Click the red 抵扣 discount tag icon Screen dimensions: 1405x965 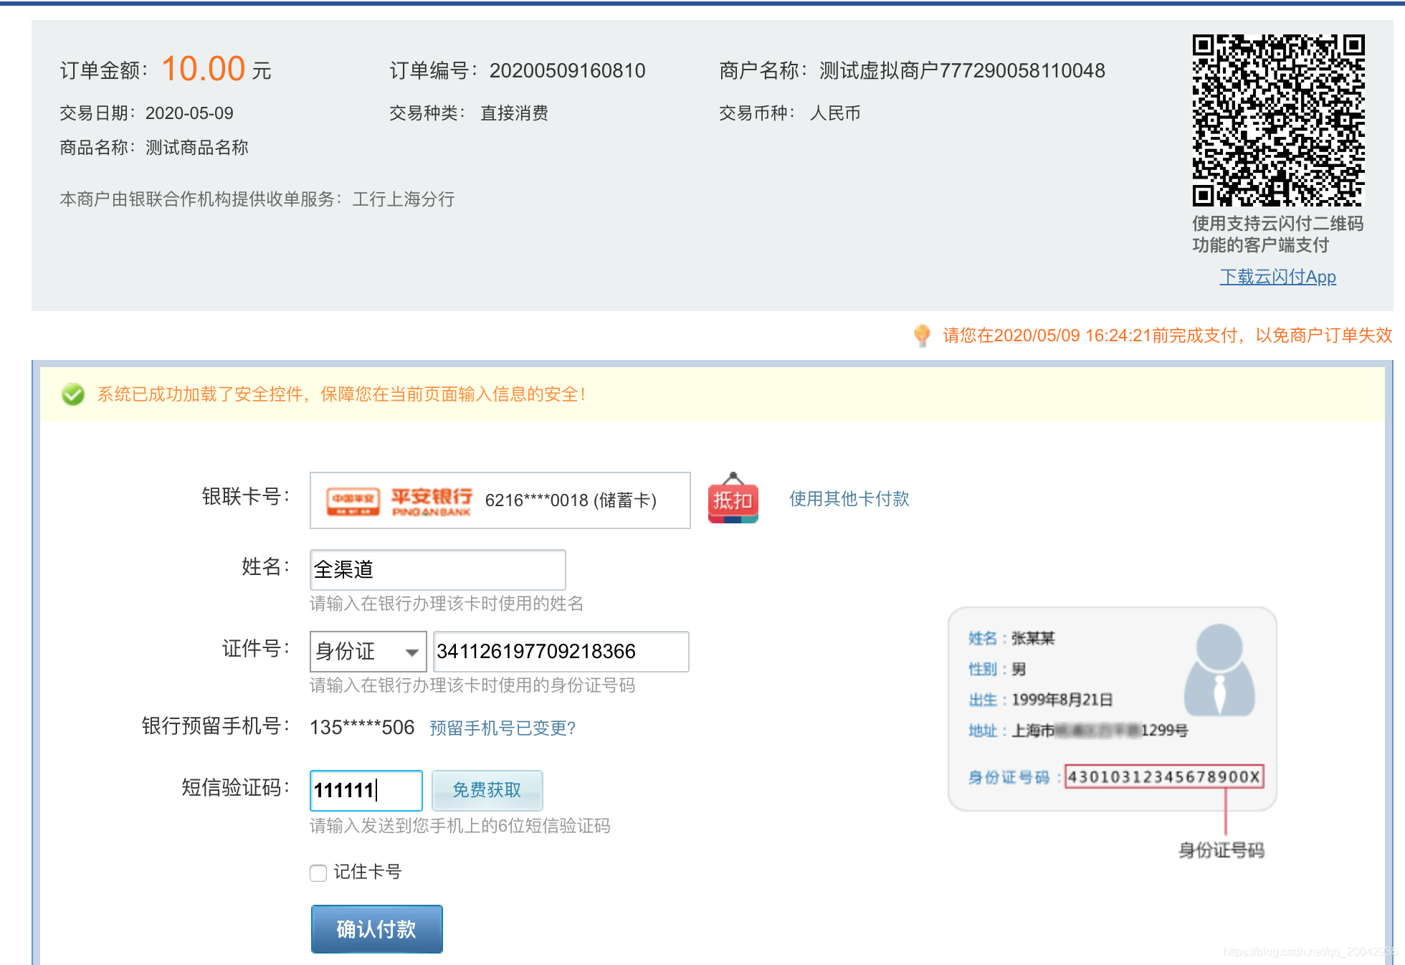click(x=733, y=499)
